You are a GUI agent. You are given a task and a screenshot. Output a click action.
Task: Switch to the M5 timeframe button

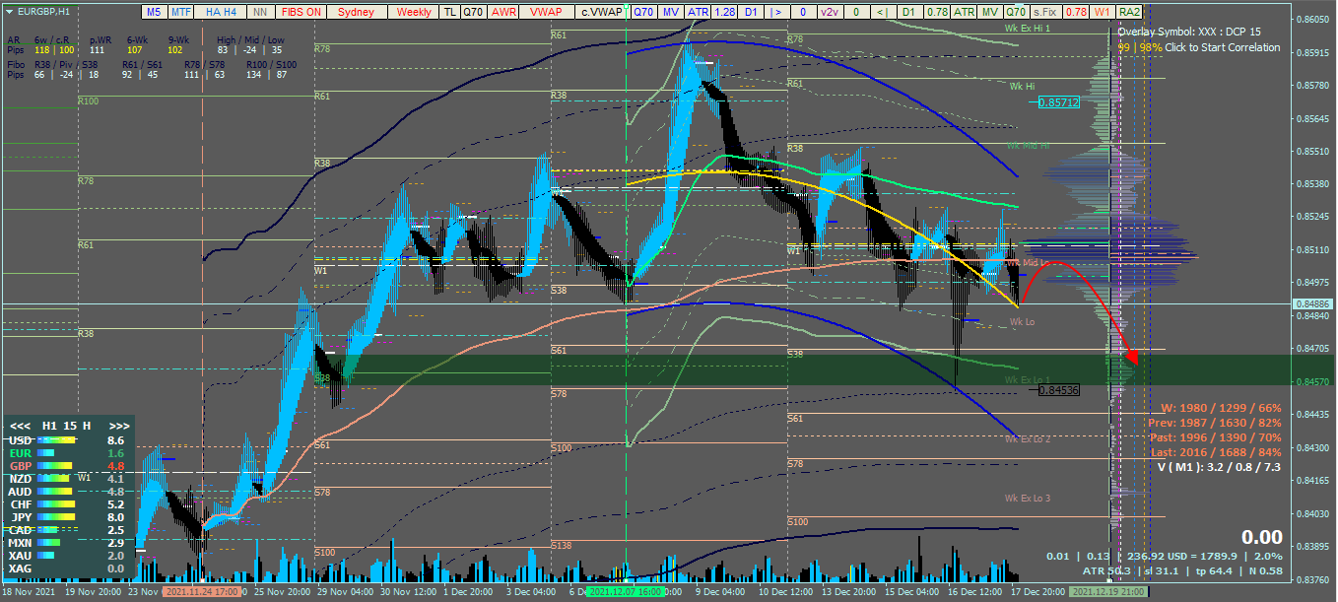point(154,12)
